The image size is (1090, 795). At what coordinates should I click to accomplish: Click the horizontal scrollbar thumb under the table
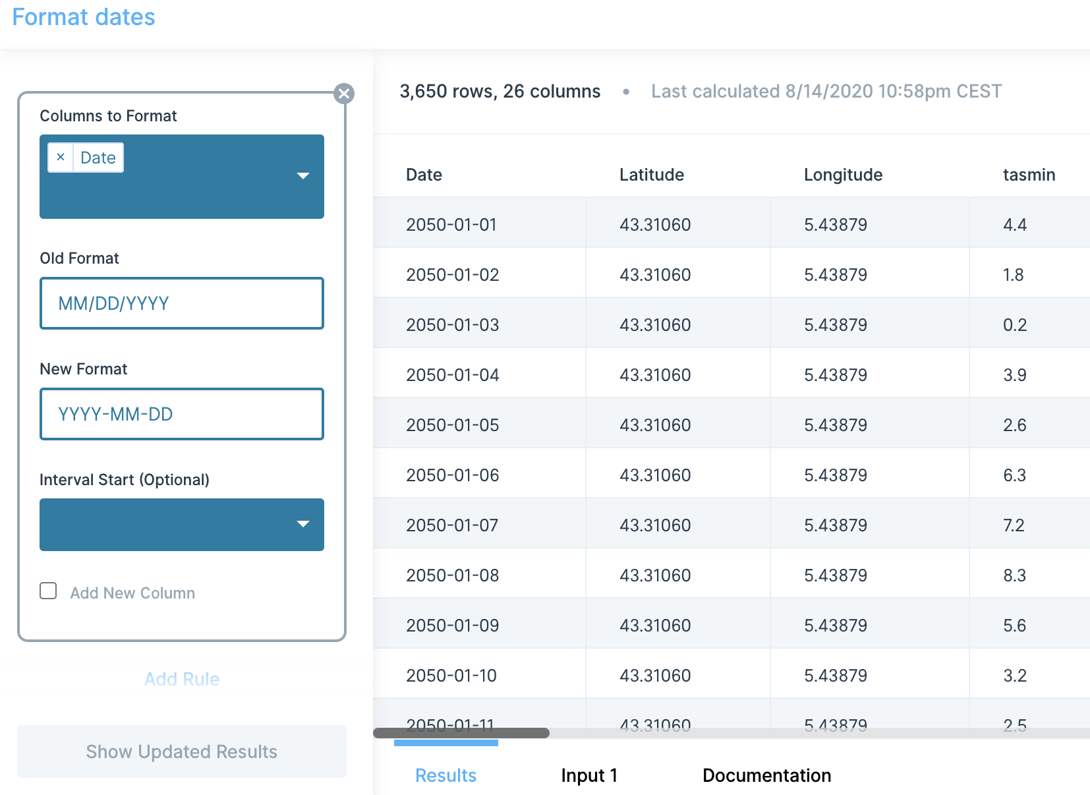pyautogui.click(x=461, y=733)
